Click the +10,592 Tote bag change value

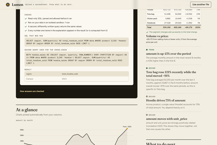(x=188, y=14)
